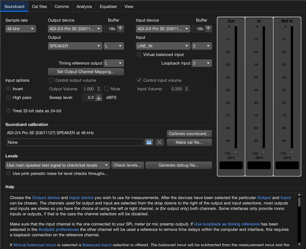Open the Loopback input channel dropdown
The image size is (306, 249).
(x=202, y=63)
